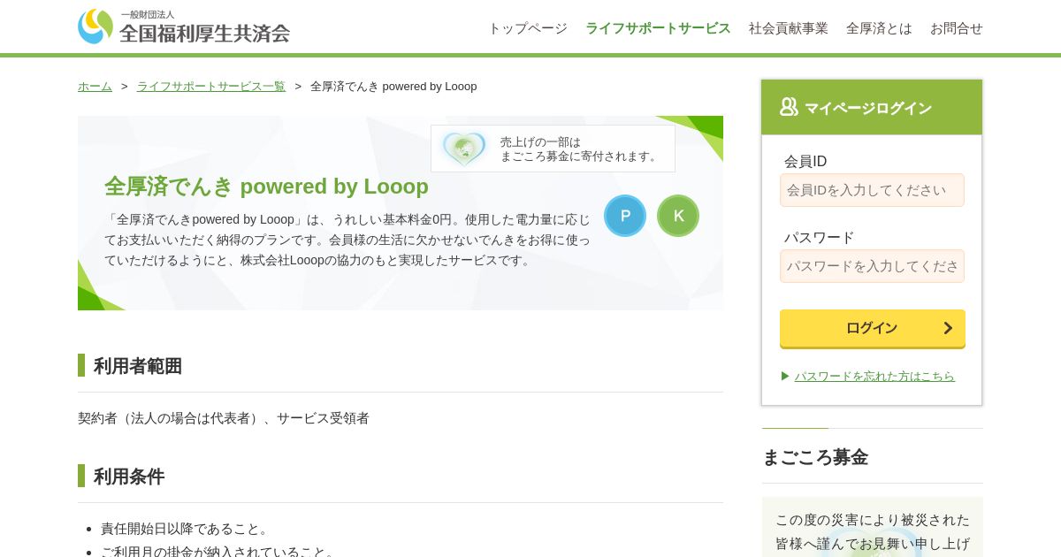This screenshot has height=557, width=1061.
Task: Click the 売上げの一部は donation notice banner
Action: (553, 149)
